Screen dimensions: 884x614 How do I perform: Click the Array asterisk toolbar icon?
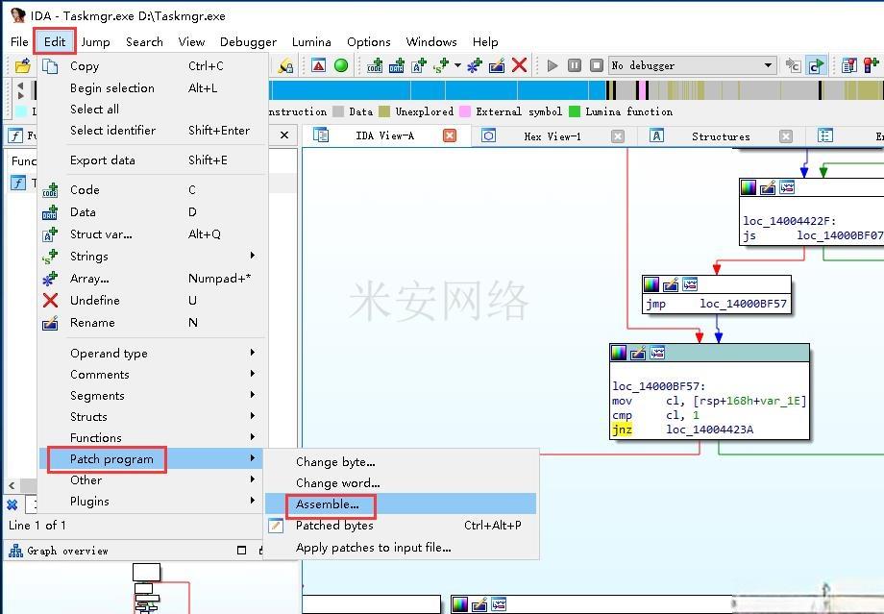tap(474, 66)
